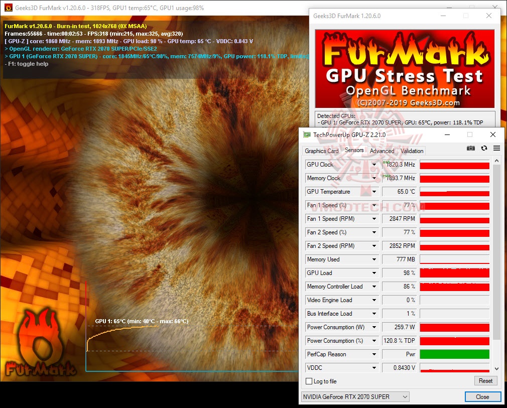Open the Advanced tab in GPU-Z
Image resolution: width=507 pixels, height=408 pixels.
coord(382,151)
